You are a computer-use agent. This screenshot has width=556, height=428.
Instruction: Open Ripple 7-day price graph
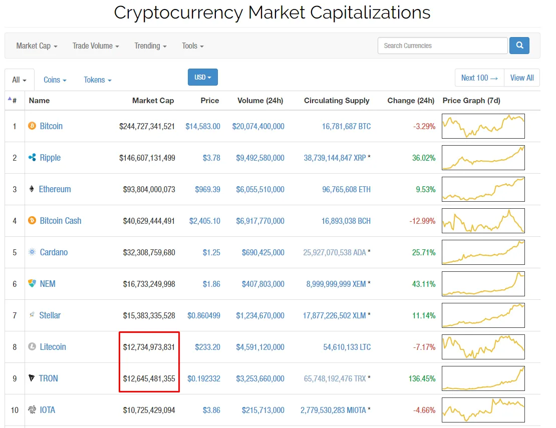pyautogui.click(x=483, y=157)
